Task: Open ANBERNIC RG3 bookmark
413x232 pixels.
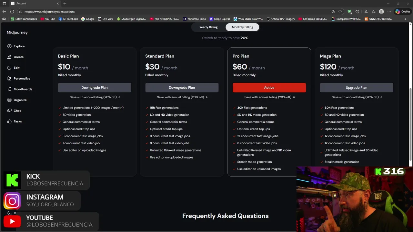Action: [x=165, y=19]
